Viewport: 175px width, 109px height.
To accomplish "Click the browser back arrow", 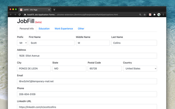I will (11, 14).
